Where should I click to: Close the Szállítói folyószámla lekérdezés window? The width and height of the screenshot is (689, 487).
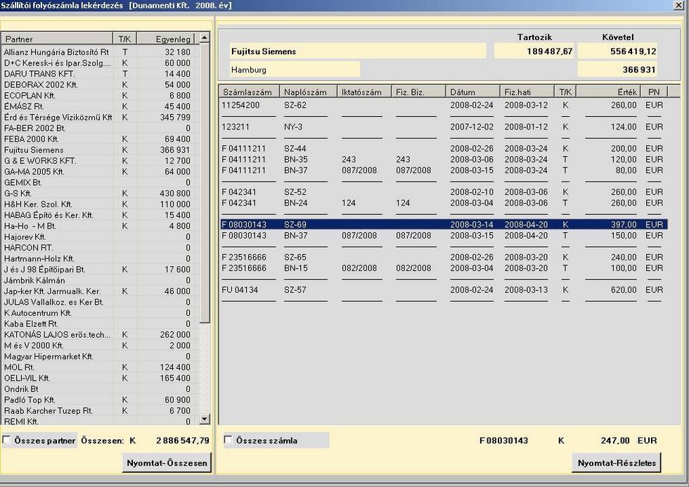coord(679,6)
